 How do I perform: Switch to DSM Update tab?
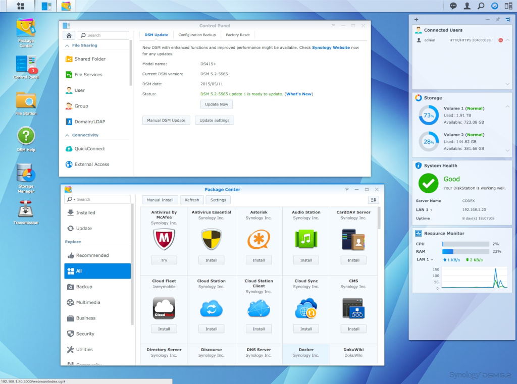pos(157,35)
